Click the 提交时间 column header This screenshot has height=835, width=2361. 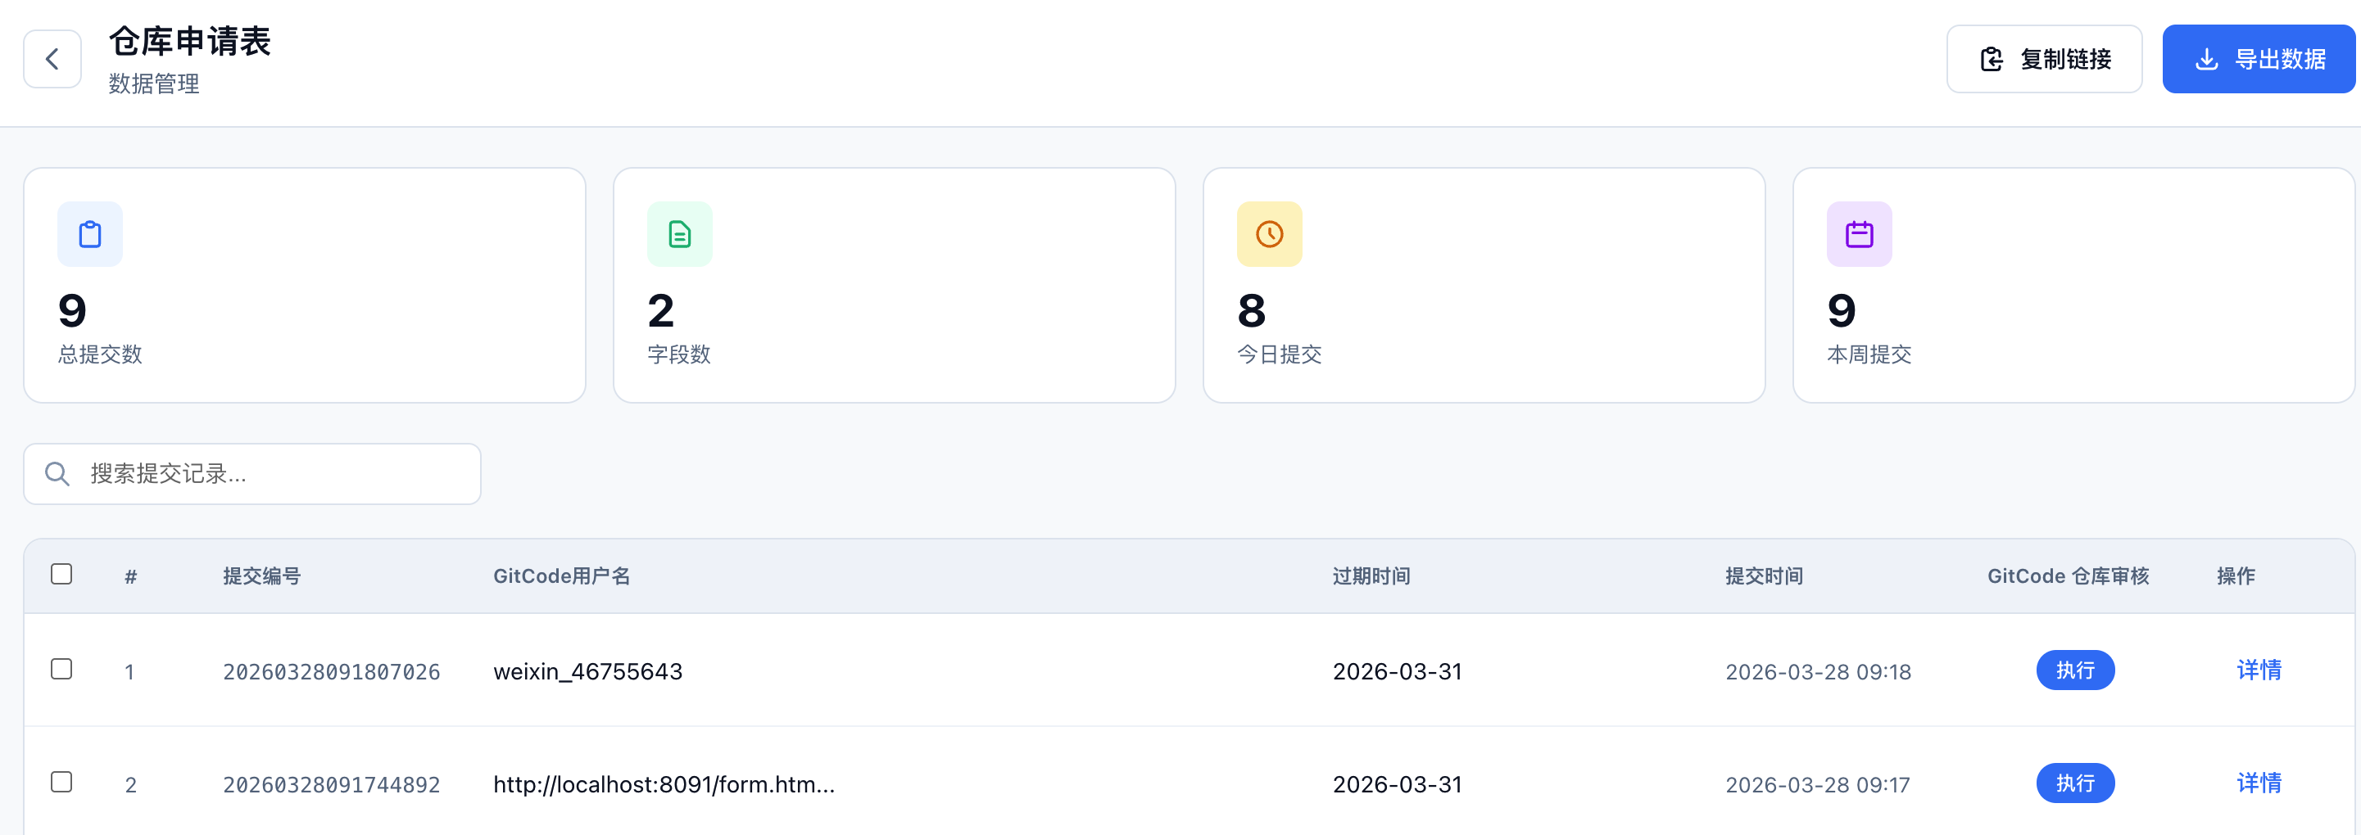point(1764,575)
